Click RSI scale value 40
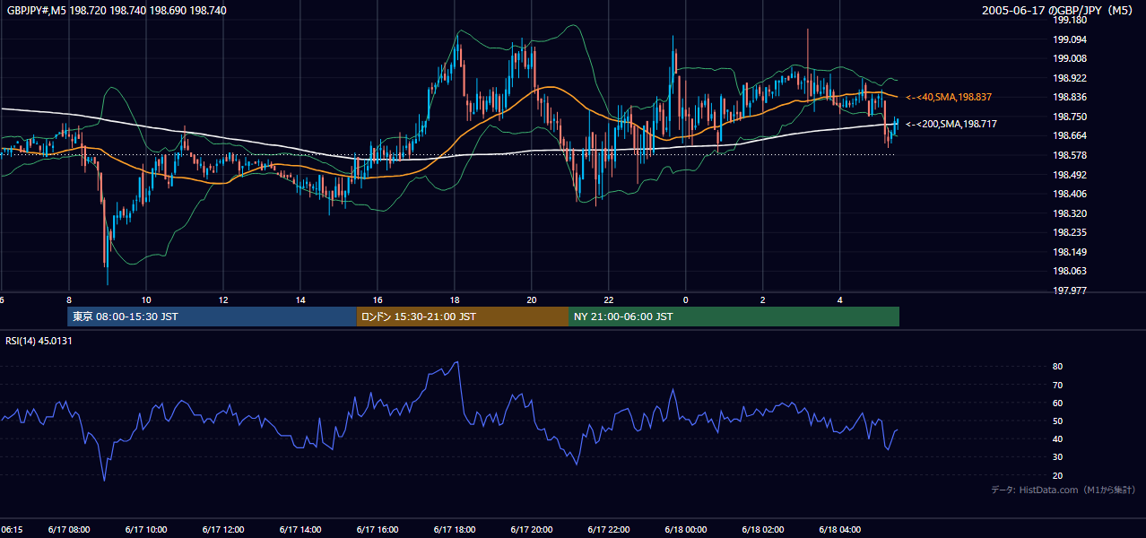Screen dimensions: 1146x538 coord(1058,439)
